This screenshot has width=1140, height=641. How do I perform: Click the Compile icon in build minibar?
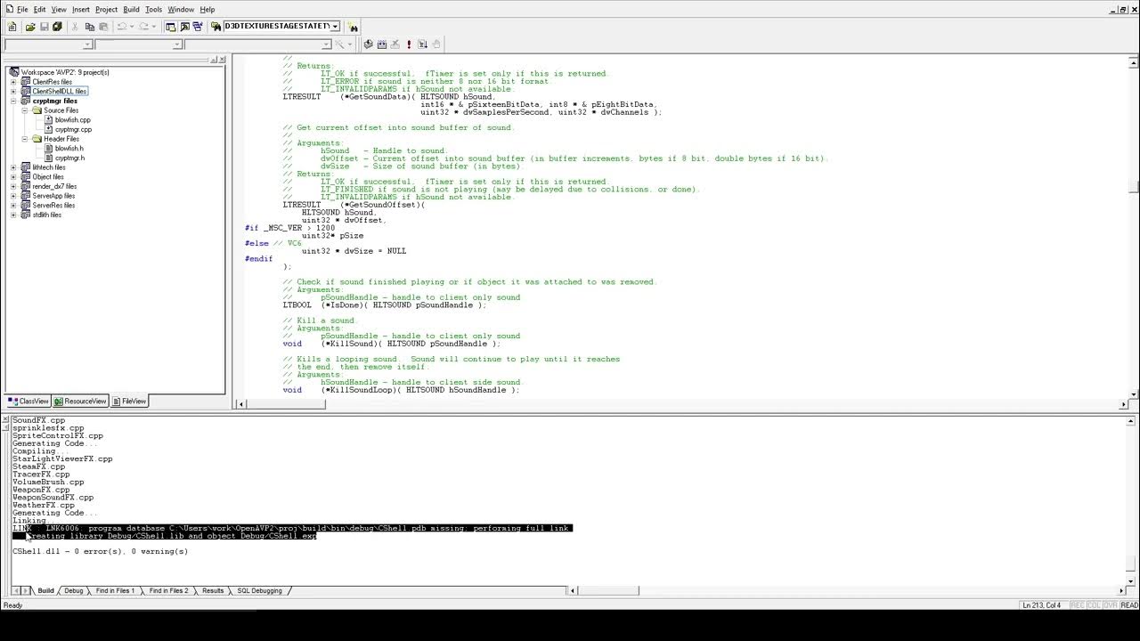(368, 45)
